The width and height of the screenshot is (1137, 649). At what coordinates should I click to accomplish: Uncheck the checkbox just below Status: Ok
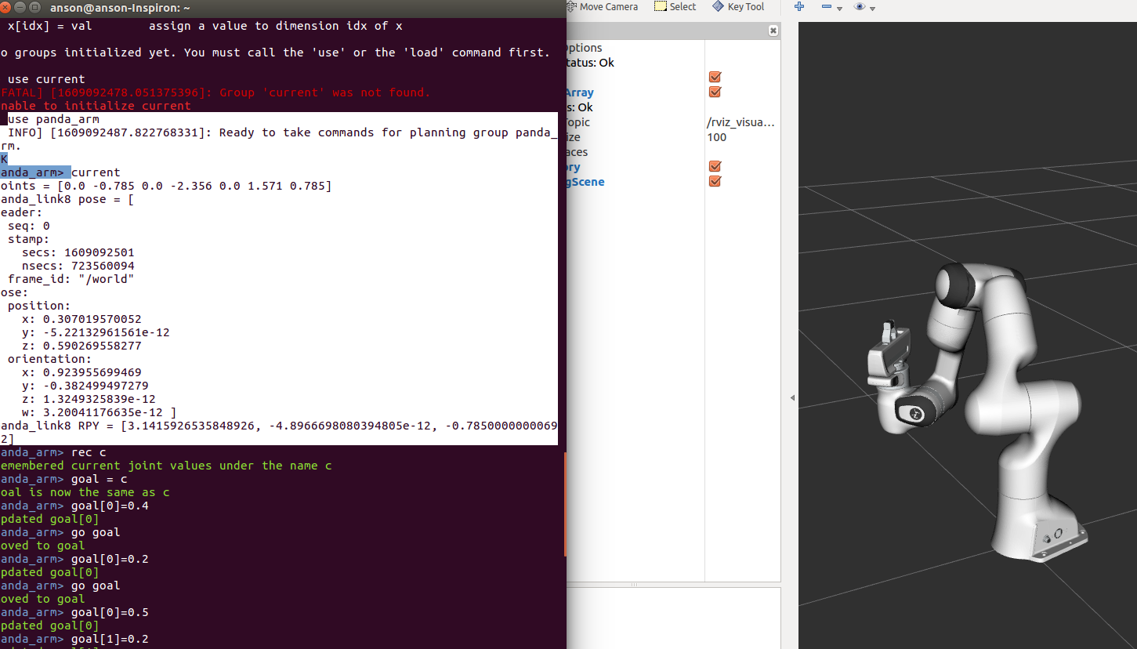coord(715,77)
